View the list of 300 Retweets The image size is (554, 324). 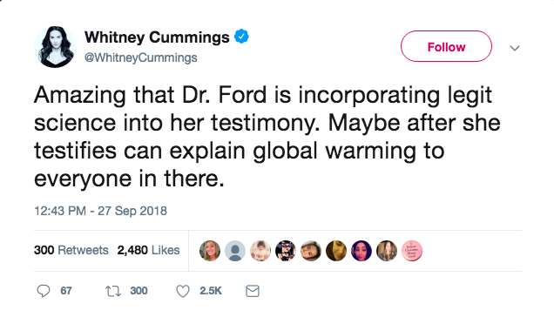[71, 250]
